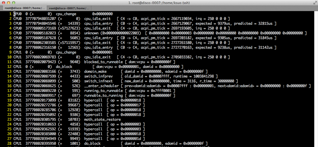Click the math_state_restore entry
Screen dimensions: 318x147
click(102, 119)
